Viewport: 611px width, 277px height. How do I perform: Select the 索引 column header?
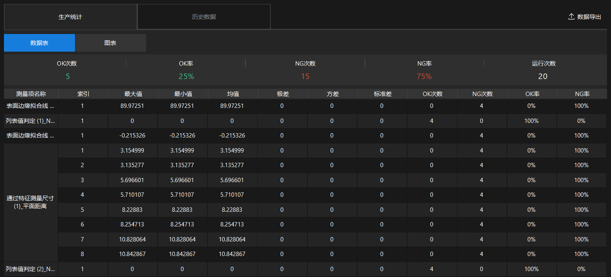[x=83, y=94]
